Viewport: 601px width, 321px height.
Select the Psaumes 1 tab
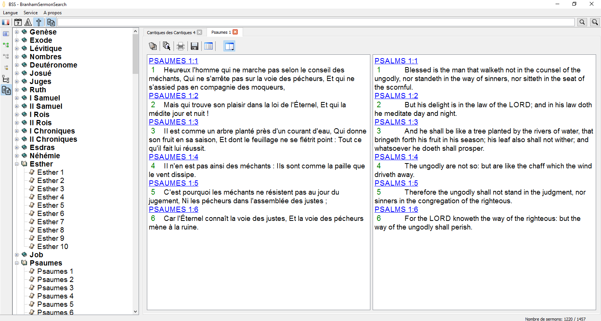tap(221, 32)
